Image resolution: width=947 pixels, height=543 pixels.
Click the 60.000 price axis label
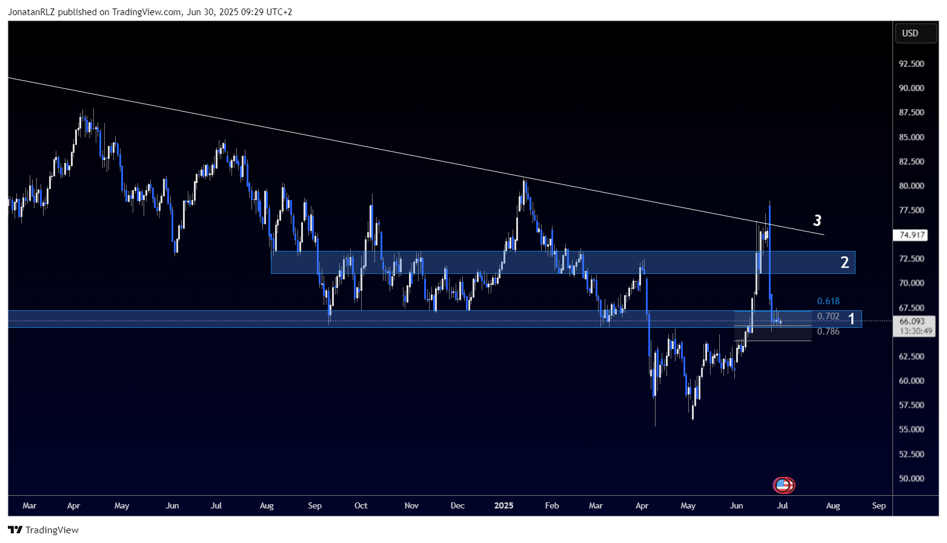911,381
